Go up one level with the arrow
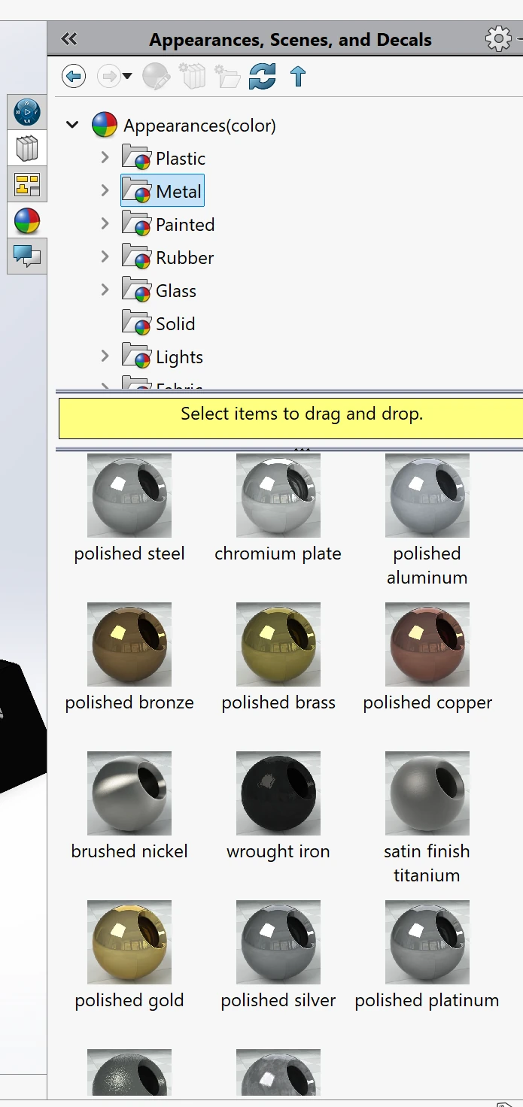The image size is (523, 1107). [298, 76]
